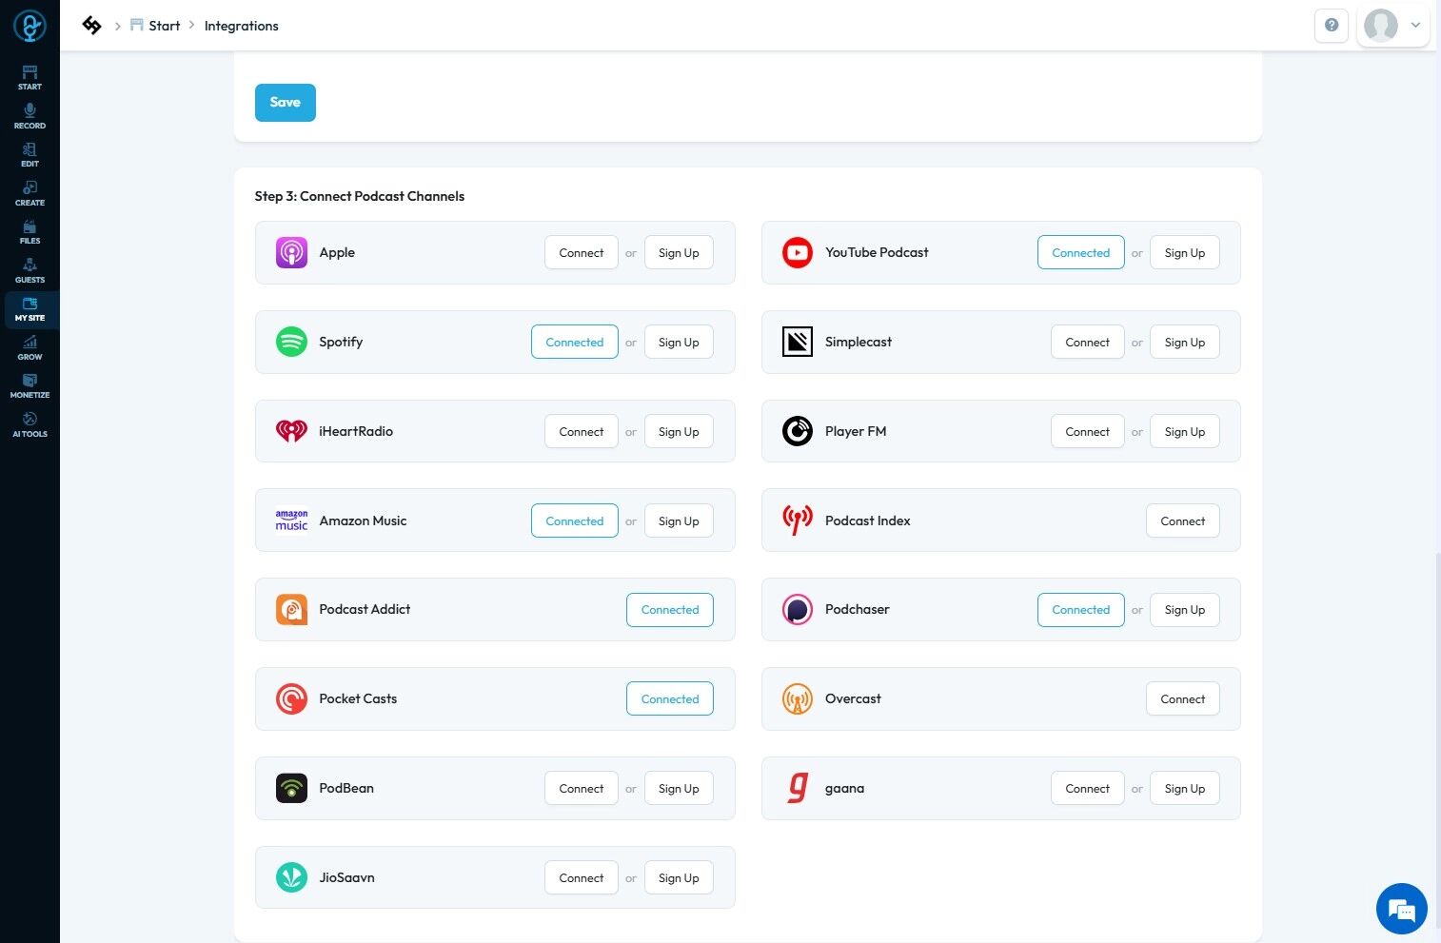Connect the Player FM channel
The image size is (1441, 943).
click(x=1088, y=431)
